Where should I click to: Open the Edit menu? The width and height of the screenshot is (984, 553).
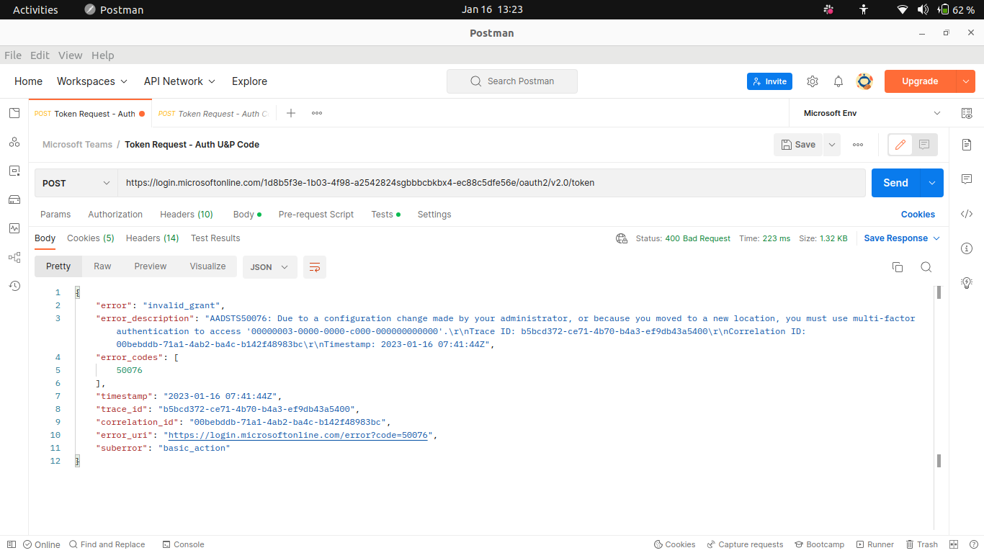point(40,55)
